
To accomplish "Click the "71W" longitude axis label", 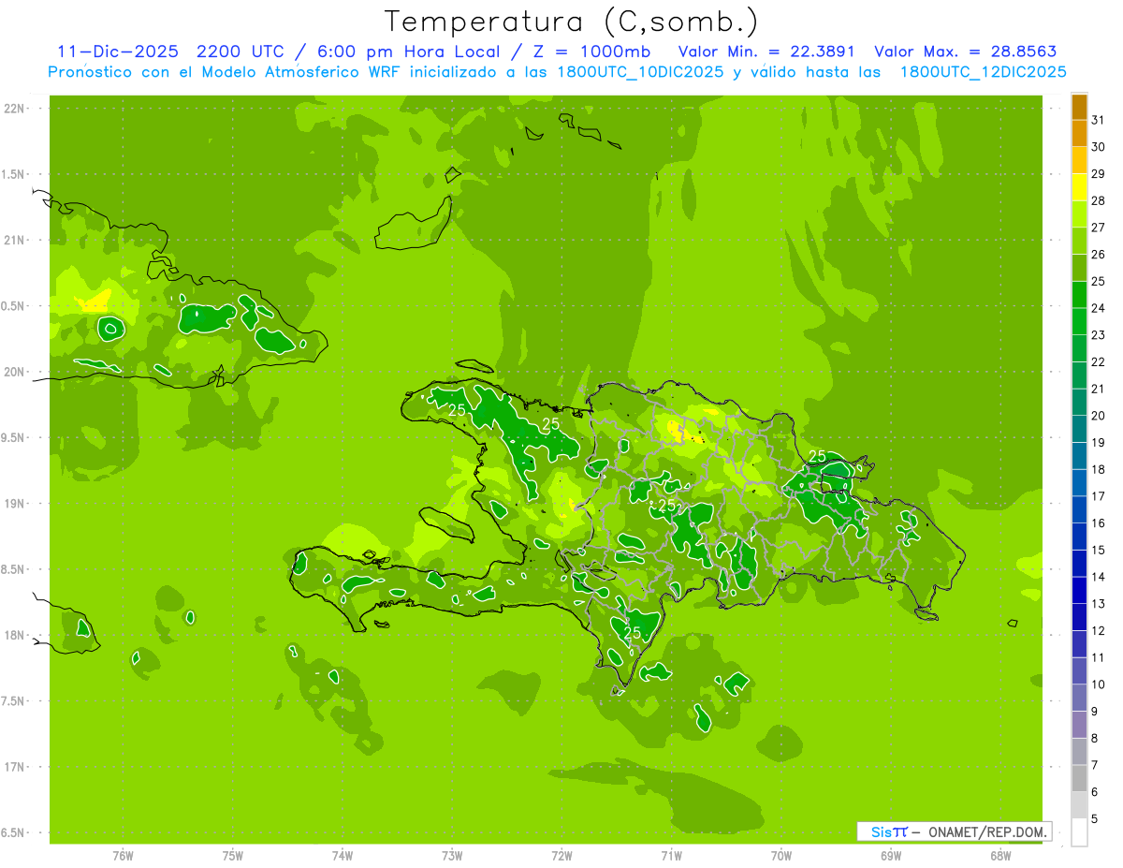I will pos(671,856).
